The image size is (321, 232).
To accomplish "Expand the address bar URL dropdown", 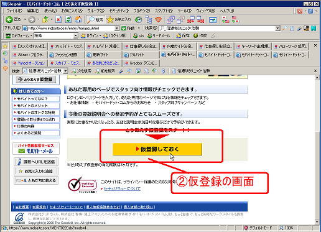I will 117,28.
